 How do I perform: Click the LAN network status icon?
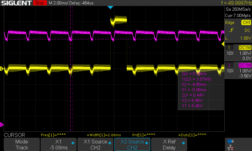(231, 147)
